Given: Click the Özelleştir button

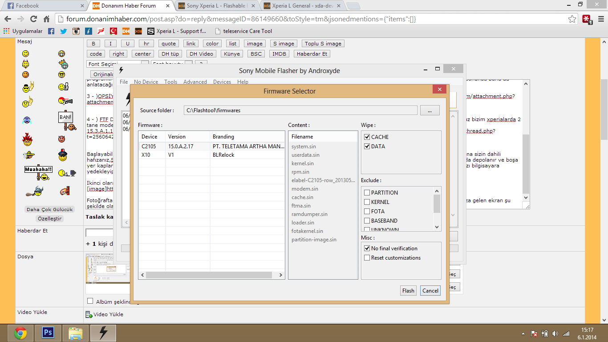Looking at the screenshot, I should (49, 219).
